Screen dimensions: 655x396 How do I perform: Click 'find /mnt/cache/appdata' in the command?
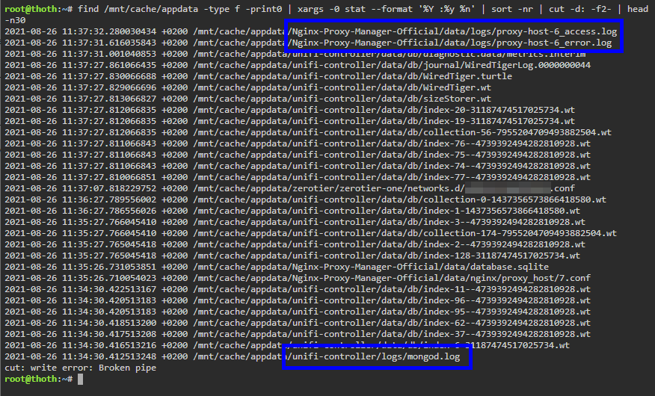tap(138, 9)
